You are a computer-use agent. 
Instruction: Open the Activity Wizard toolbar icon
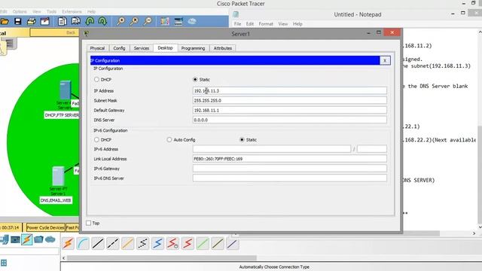45,21
